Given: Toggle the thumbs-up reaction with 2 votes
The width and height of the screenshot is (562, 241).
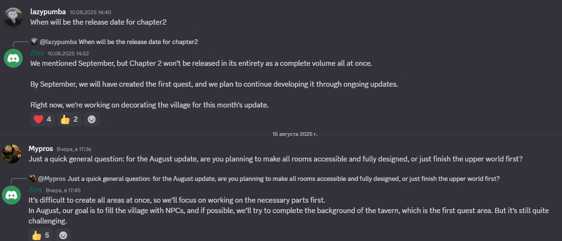Looking at the screenshot, I should click(x=69, y=119).
